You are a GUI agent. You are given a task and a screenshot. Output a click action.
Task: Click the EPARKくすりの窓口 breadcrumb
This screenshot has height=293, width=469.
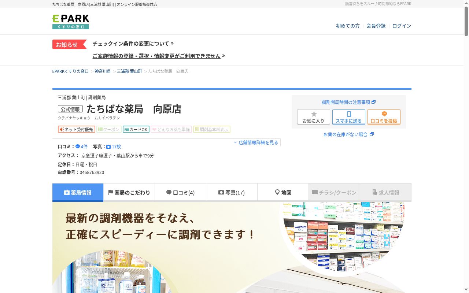point(70,71)
